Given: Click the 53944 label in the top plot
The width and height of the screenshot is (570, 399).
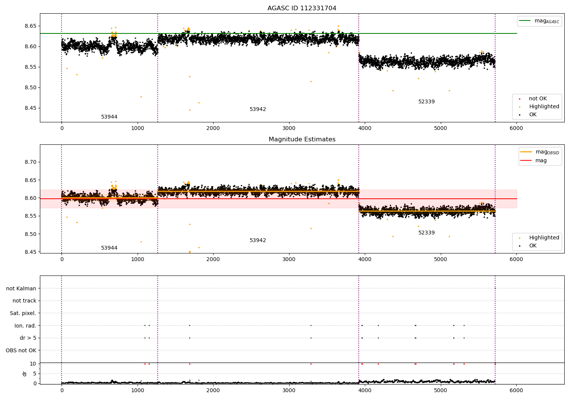Looking at the screenshot, I should (x=109, y=117).
